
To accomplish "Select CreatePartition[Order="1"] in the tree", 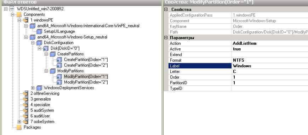I will tap(86, 60).
